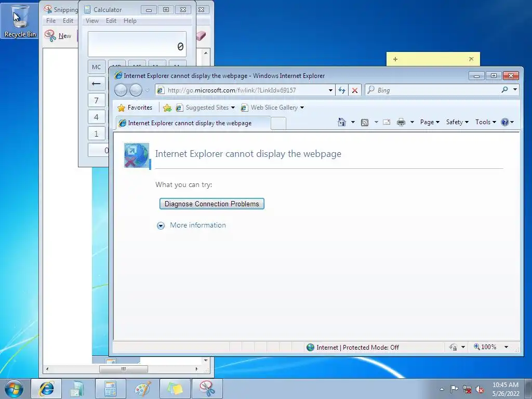This screenshot has height=399, width=532.
Task: Click the Bing search input field
Action: pyautogui.click(x=437, y=90)
